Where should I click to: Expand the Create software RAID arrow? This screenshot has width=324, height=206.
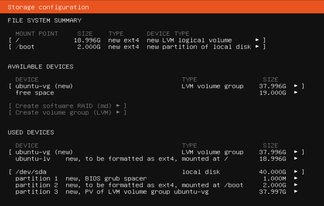pos(118,106)
